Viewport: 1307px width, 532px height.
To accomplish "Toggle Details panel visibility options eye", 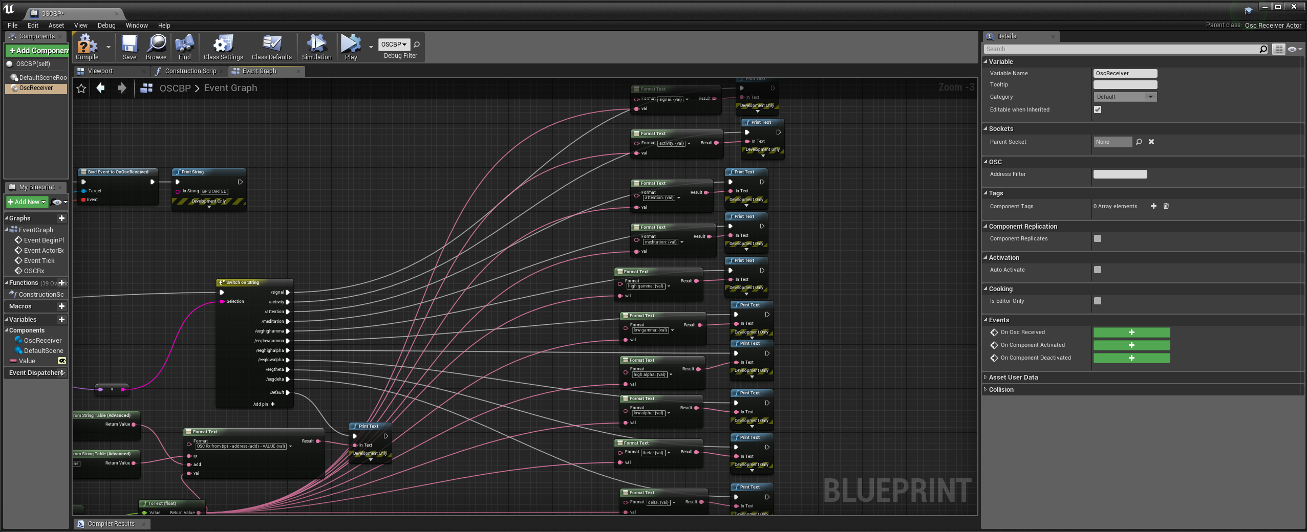I will point(1295,49).
